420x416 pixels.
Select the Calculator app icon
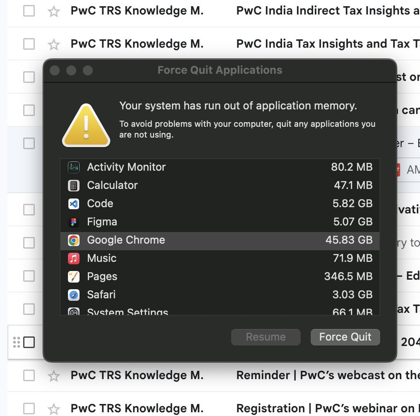tap(74, 185)
